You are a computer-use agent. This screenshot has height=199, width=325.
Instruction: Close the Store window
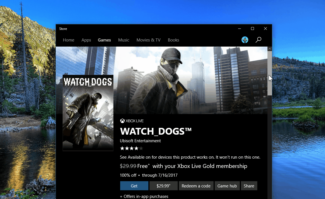[265, 29]
